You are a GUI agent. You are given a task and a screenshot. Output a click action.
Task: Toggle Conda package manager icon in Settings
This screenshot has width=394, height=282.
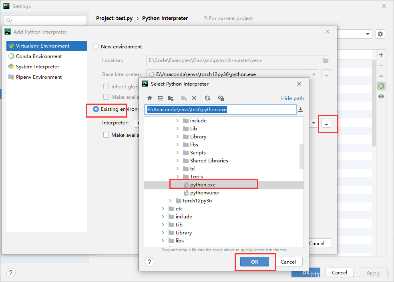381,86
